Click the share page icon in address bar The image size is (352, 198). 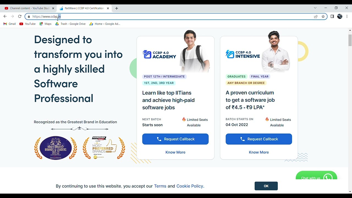(316, 16)
